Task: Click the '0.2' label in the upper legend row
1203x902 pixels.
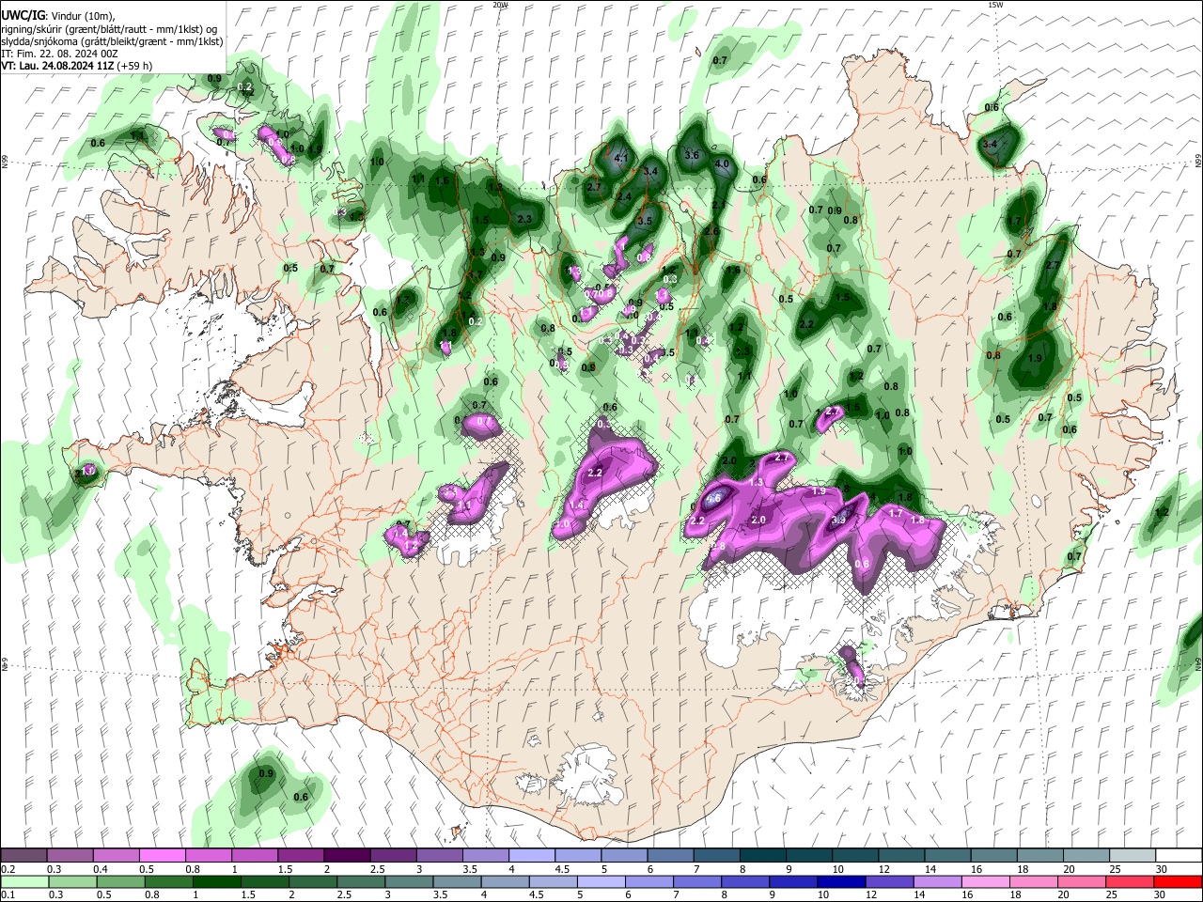Action: coord(8,869)
